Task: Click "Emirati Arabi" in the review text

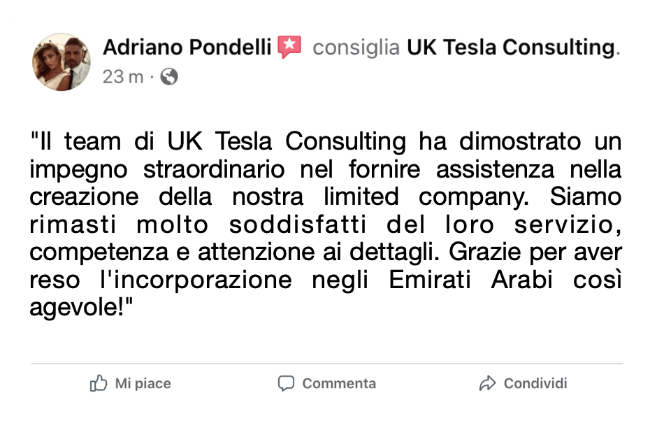Action: coord(470,279)
